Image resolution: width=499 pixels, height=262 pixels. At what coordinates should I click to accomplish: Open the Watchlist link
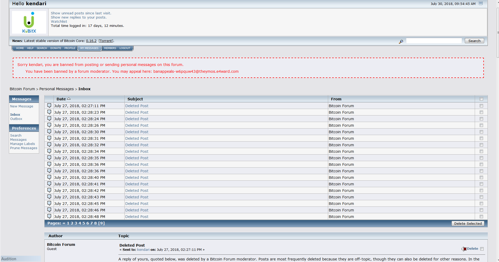(x=59, y=21)
